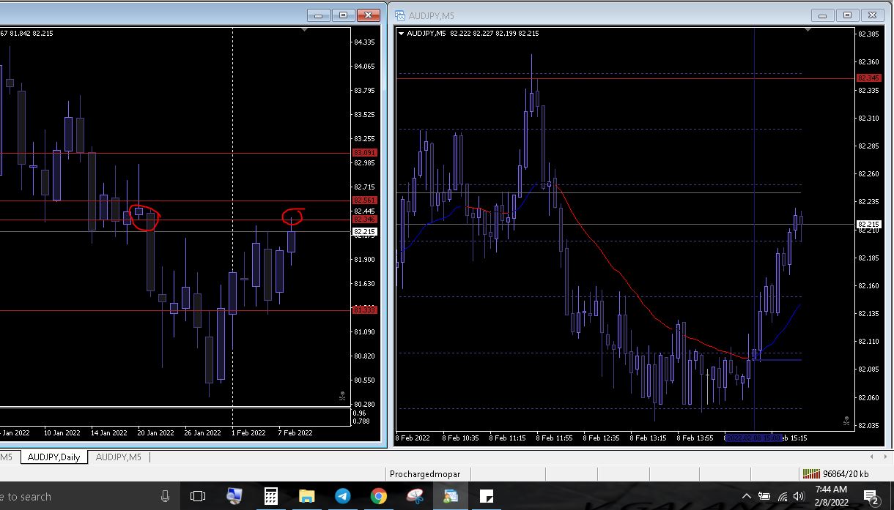Select the partially visible M5 tab

click(x=7, y=457)
